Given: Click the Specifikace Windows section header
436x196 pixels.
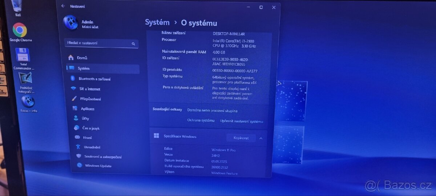Looking at the screenshot, I should [208, 137].
